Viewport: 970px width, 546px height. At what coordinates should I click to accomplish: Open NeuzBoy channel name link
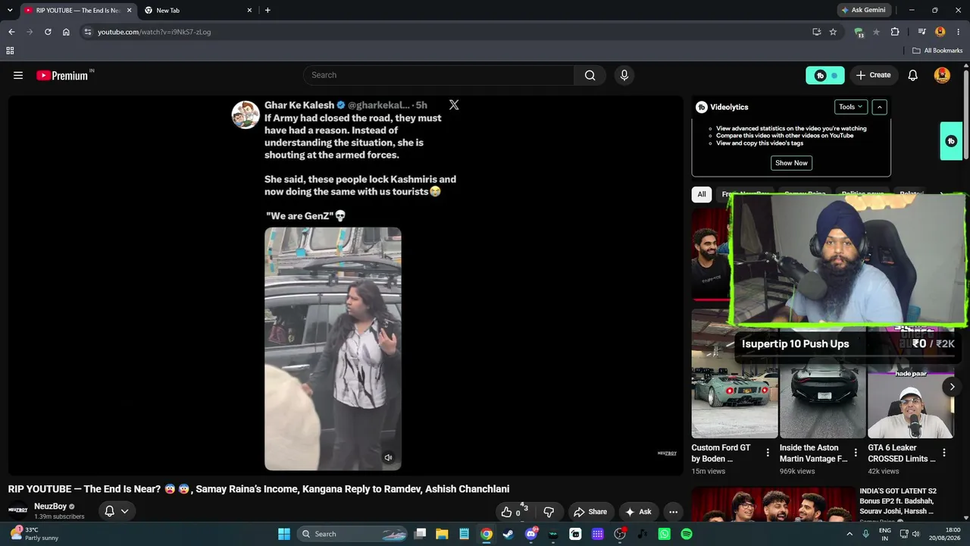(x=51, y=507)
